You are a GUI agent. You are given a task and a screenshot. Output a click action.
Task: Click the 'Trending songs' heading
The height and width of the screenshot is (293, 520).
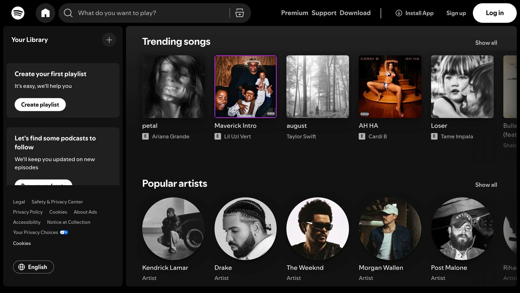point(176,42)
